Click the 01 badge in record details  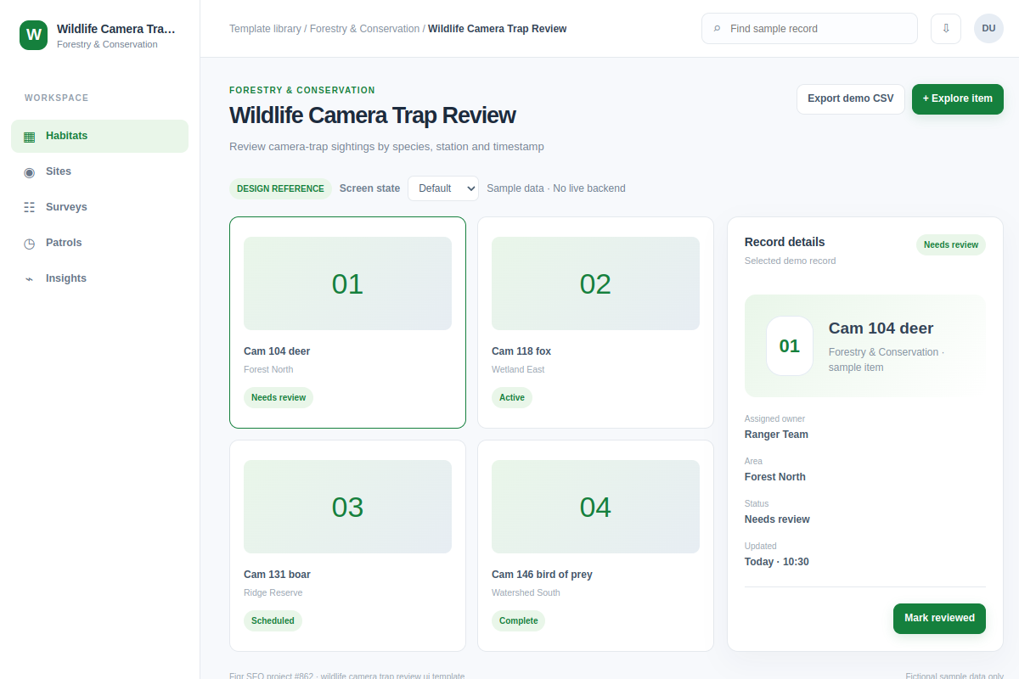pyautogui.click(x=790, y=345)
